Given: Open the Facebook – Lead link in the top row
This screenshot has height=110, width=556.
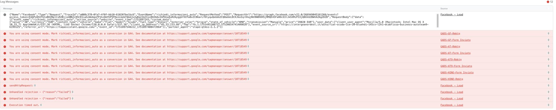Looking at the screenshot, I should coord(451,14).
